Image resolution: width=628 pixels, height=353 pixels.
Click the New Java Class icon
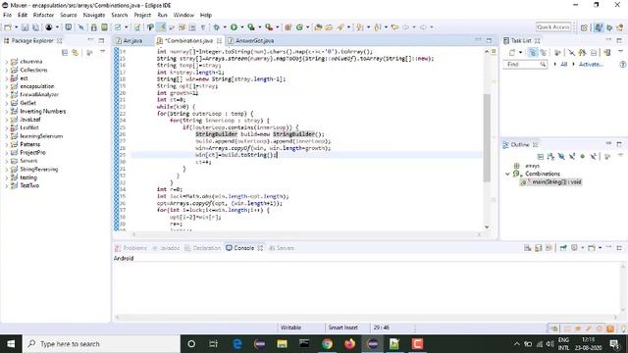coord(299,27)
